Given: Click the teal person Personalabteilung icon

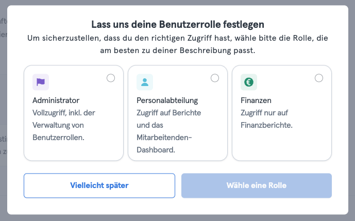Looking at the screenshot, I should pyautogui.click(x=145, y=82).
